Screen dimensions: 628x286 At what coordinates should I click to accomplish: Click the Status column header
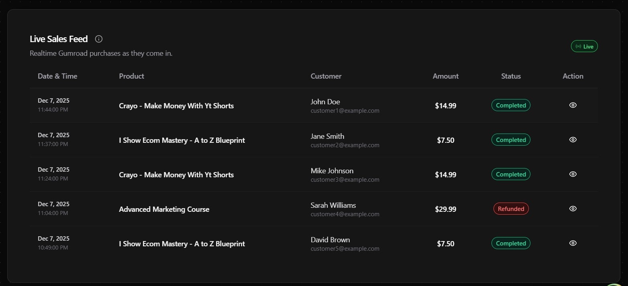click(511, 76)
